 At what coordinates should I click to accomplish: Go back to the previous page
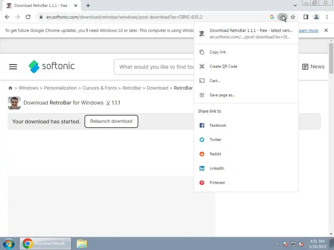click(x=7, y=17)
